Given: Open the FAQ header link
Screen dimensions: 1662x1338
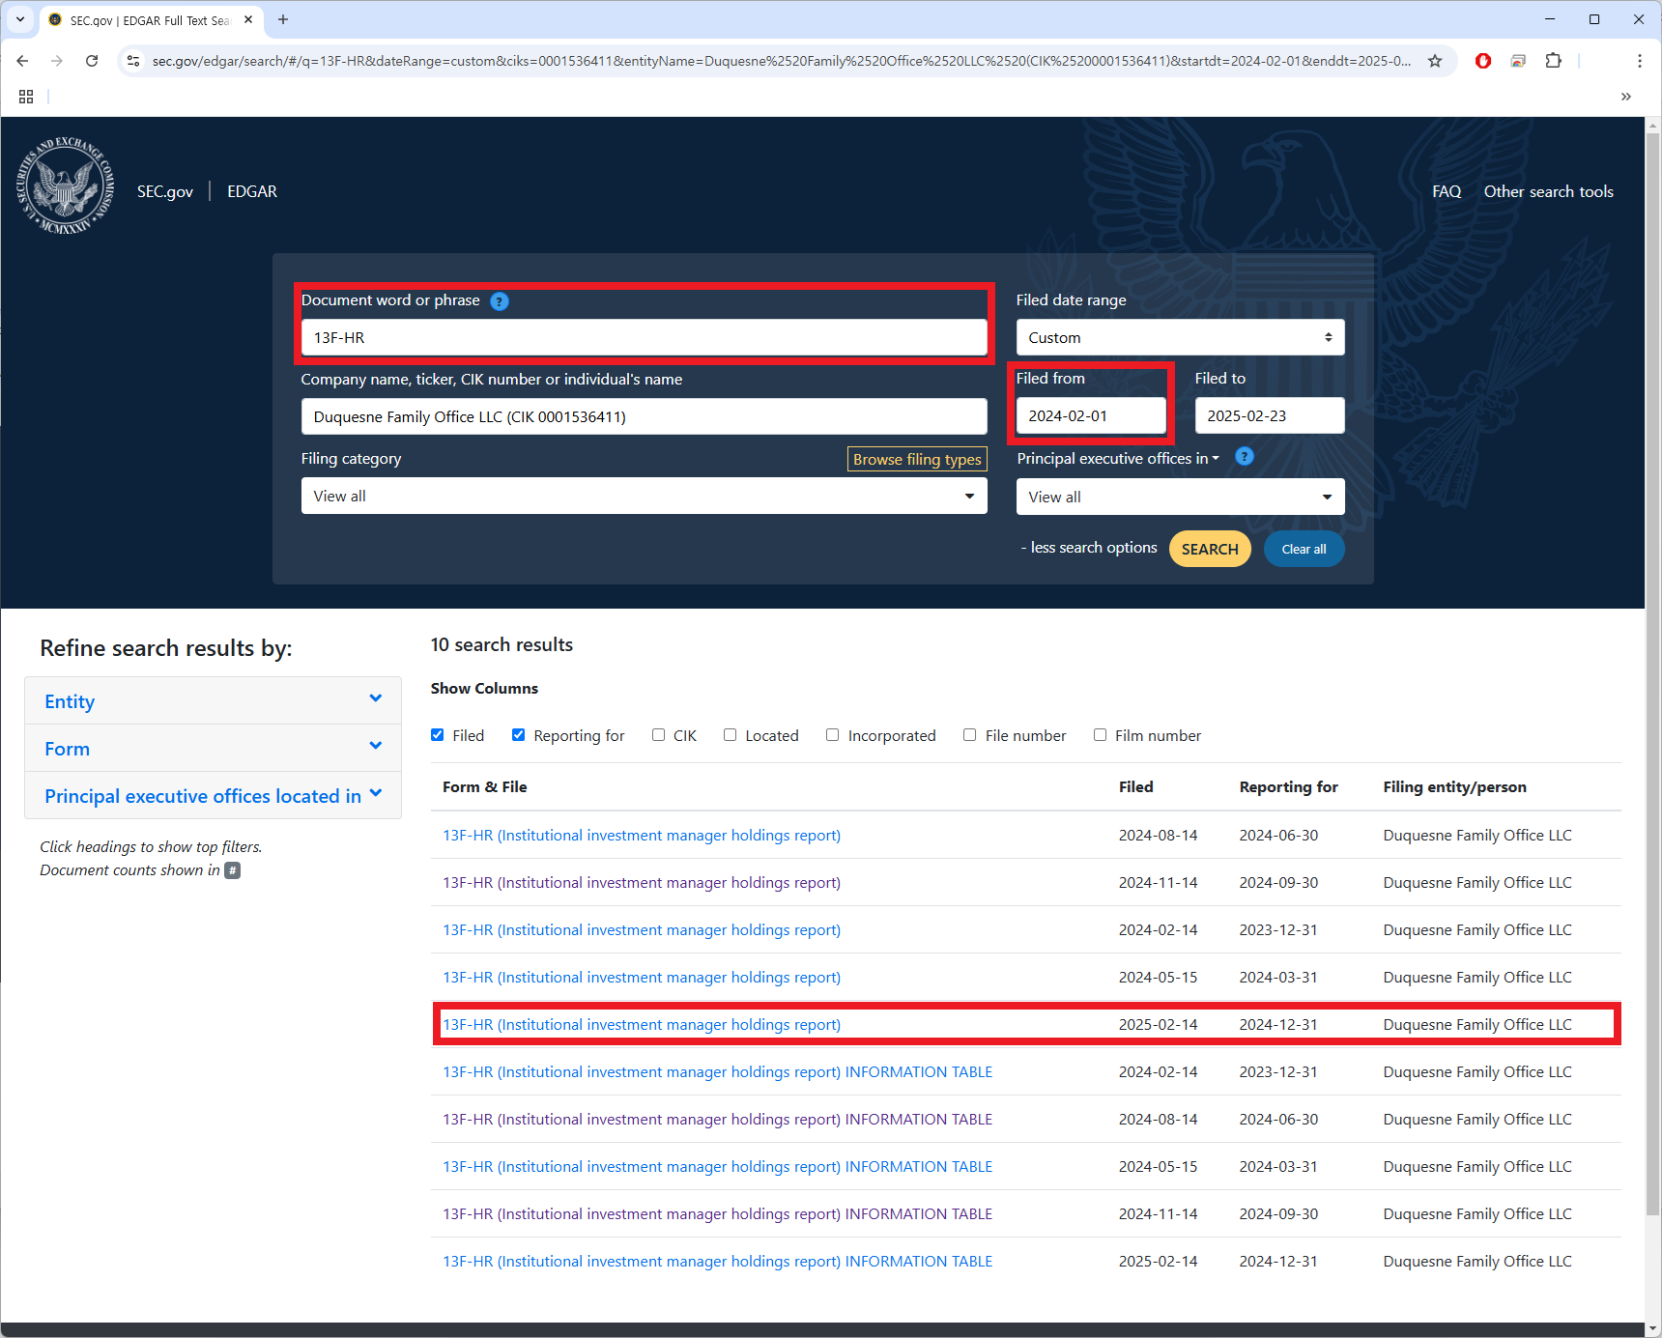Looking at the screenshot, I should [1447, 191].
